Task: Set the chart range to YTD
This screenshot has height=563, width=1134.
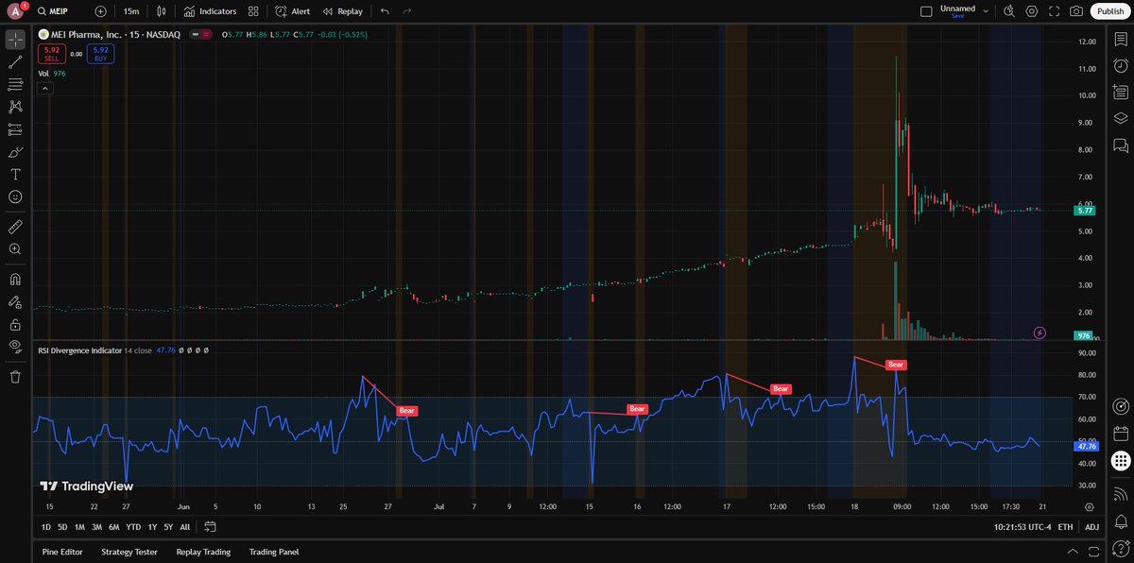Action: 133,526
